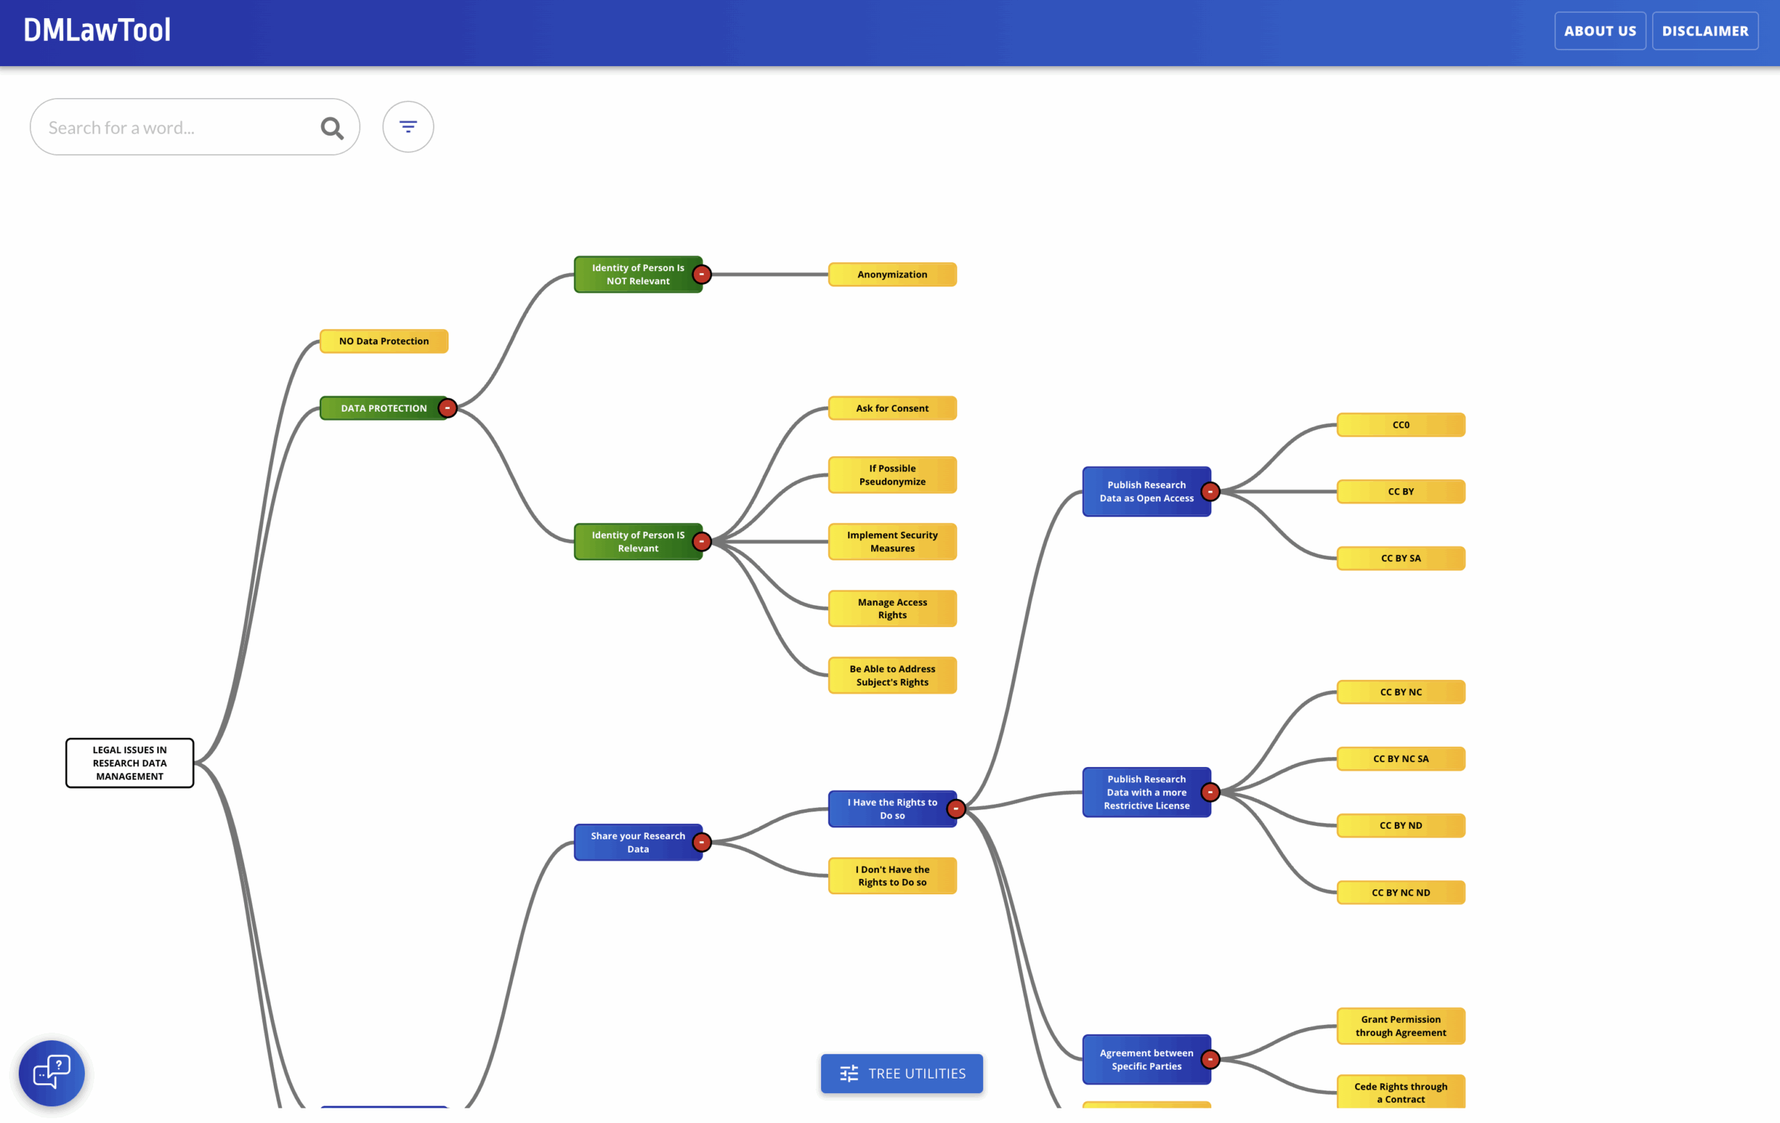The image size is (1780, 1123).
Task: Open the CC BY NC SA node
Action: point(1400,759)
